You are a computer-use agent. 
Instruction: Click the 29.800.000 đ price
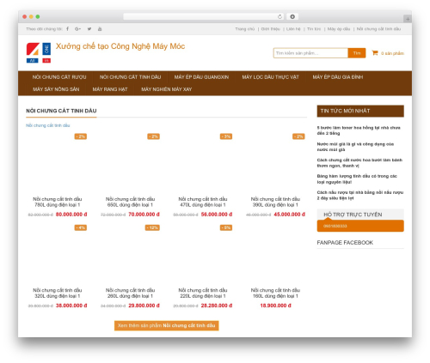(144, 306)
